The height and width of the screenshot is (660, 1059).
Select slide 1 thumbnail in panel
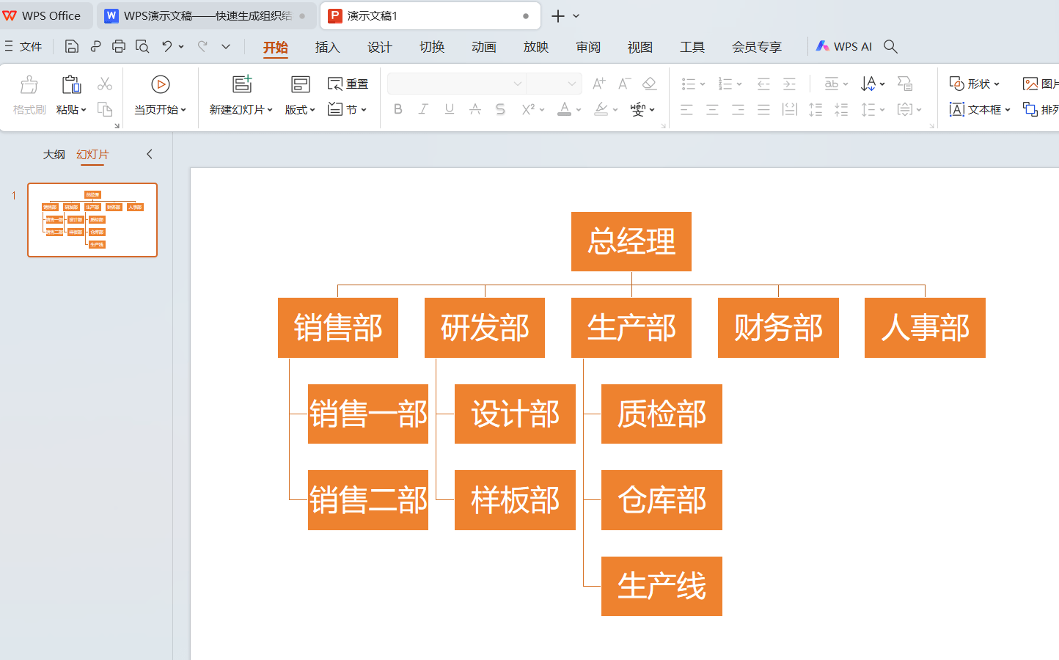coord(92,220)
